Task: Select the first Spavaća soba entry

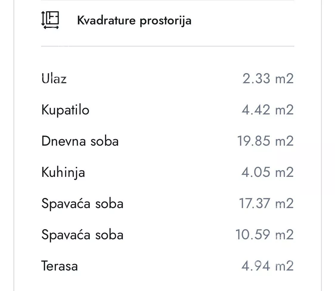Action: [x=83, y=203]
